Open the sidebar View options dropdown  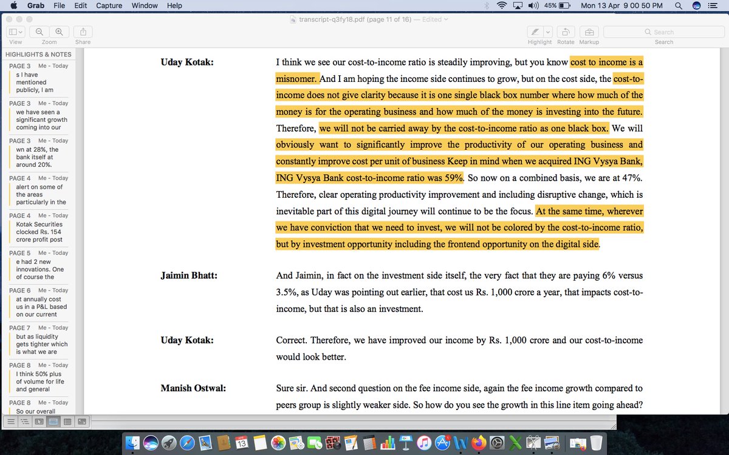coord(16,32)
